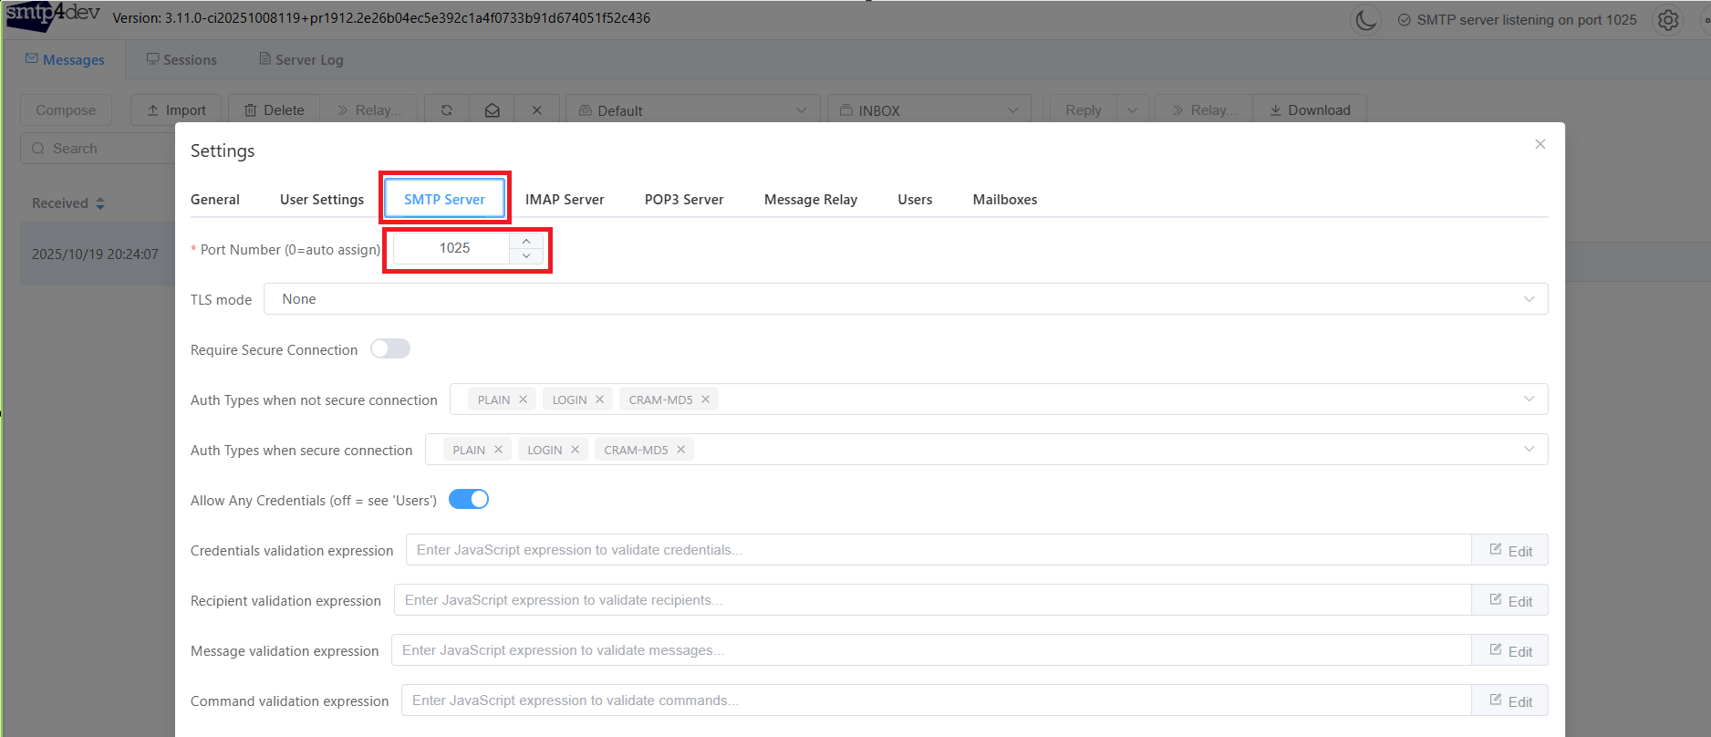
Task: Toggle Require Secure Connection switch
Action: [390, 349]
